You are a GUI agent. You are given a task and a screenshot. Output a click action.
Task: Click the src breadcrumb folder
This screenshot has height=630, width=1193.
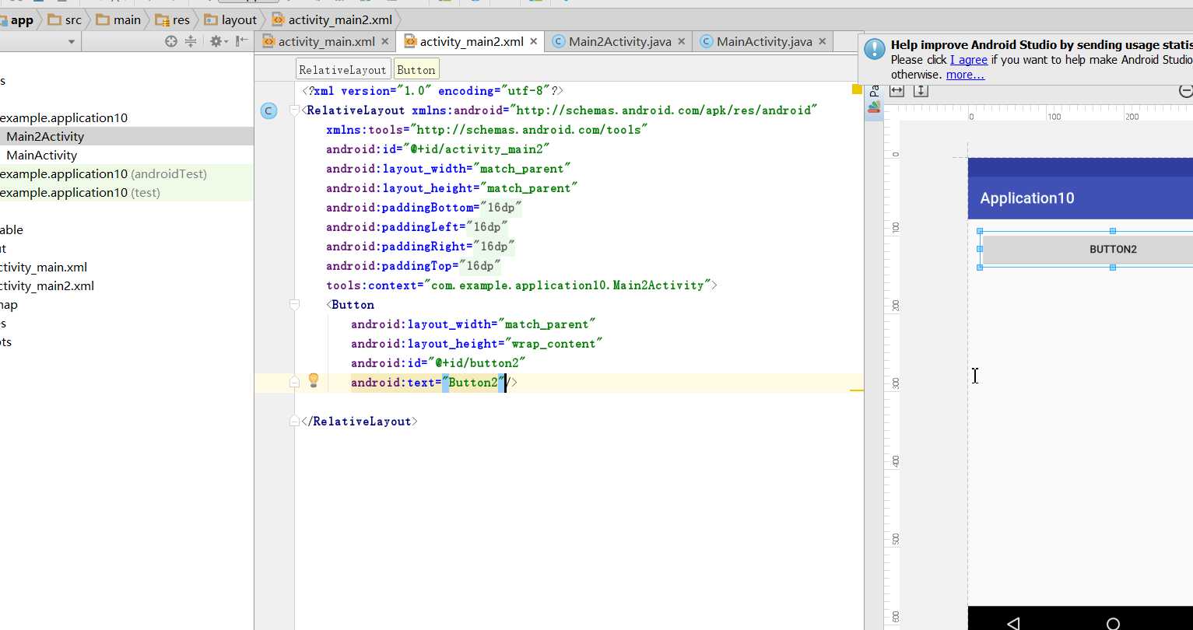[65, 19]
